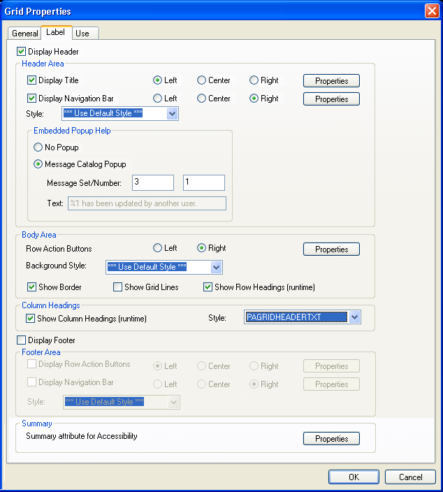Enable the Display Footer checkbox
Viewport: 443px width, 492px height.
pyautogui.click(x=22, y=340)
